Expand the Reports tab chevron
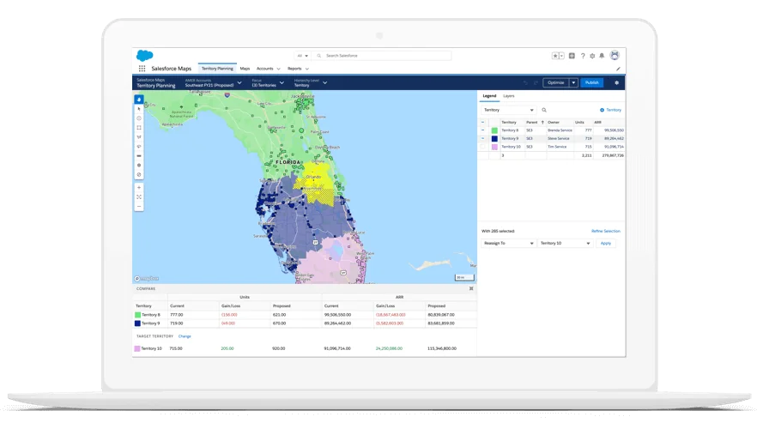This screenshot has width=757, height=429. [307, 69]
